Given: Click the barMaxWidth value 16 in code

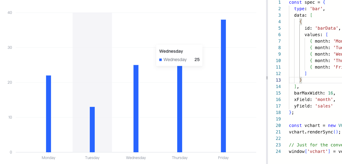Looking at the screenshot, I should click(331, 93).
